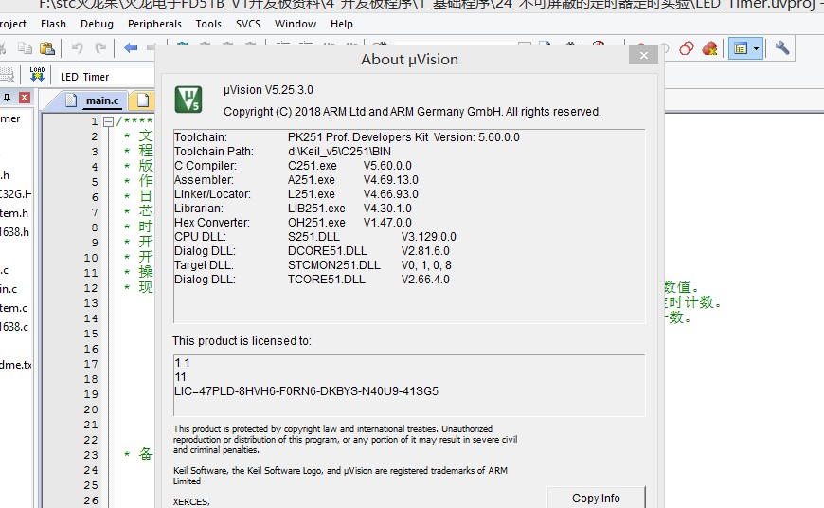Click the toolchain path d:\Keil_v5\C251\BIN
This screenshot has height=508, width=824.
pyautogui.click(x=339, y=152)
